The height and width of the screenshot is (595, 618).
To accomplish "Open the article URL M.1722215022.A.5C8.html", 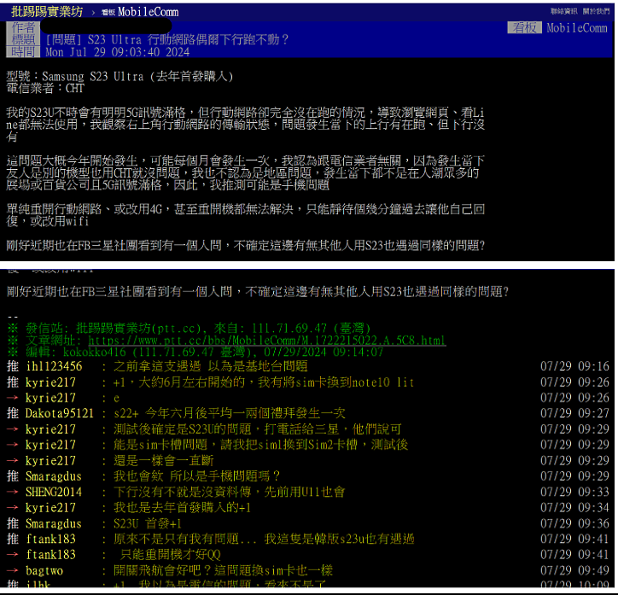I will 267,340.
